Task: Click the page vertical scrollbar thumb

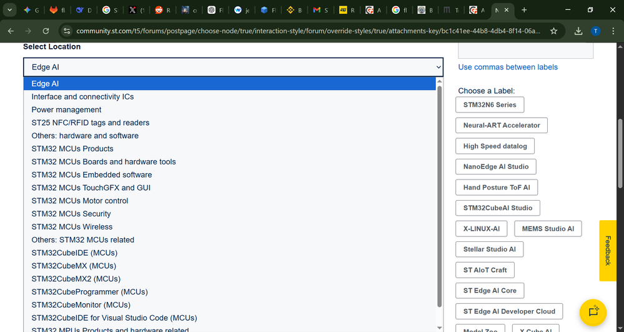Action: [x=620, y=153]
